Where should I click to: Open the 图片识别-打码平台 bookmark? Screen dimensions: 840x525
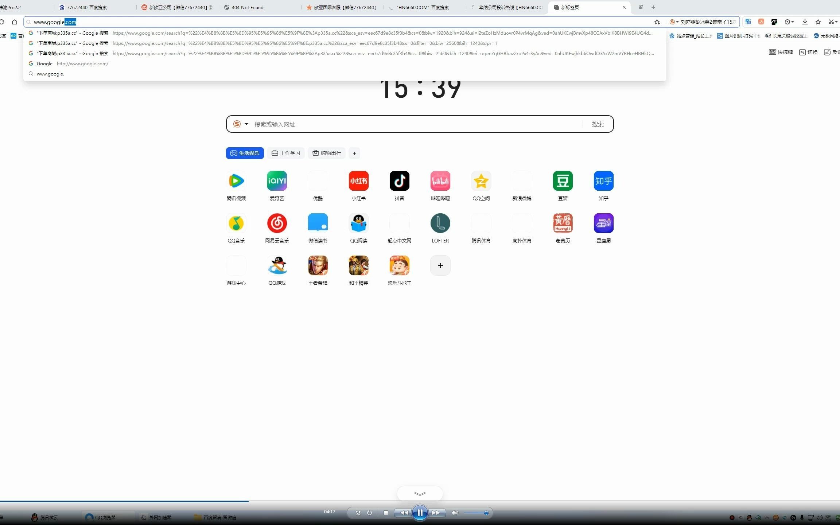[739, 36]
